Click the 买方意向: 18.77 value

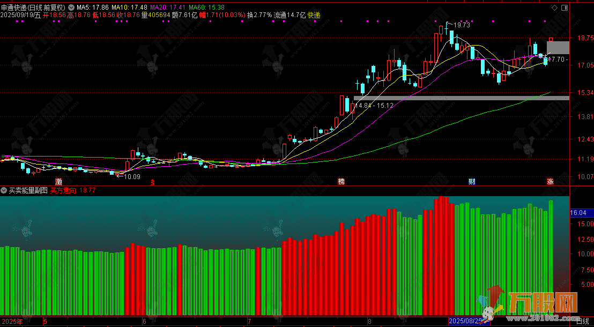(73, 191)
